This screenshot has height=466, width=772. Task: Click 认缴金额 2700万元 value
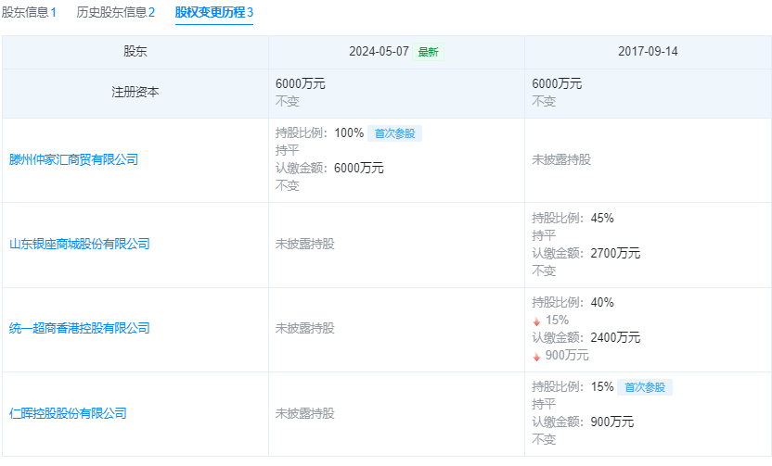615,253
